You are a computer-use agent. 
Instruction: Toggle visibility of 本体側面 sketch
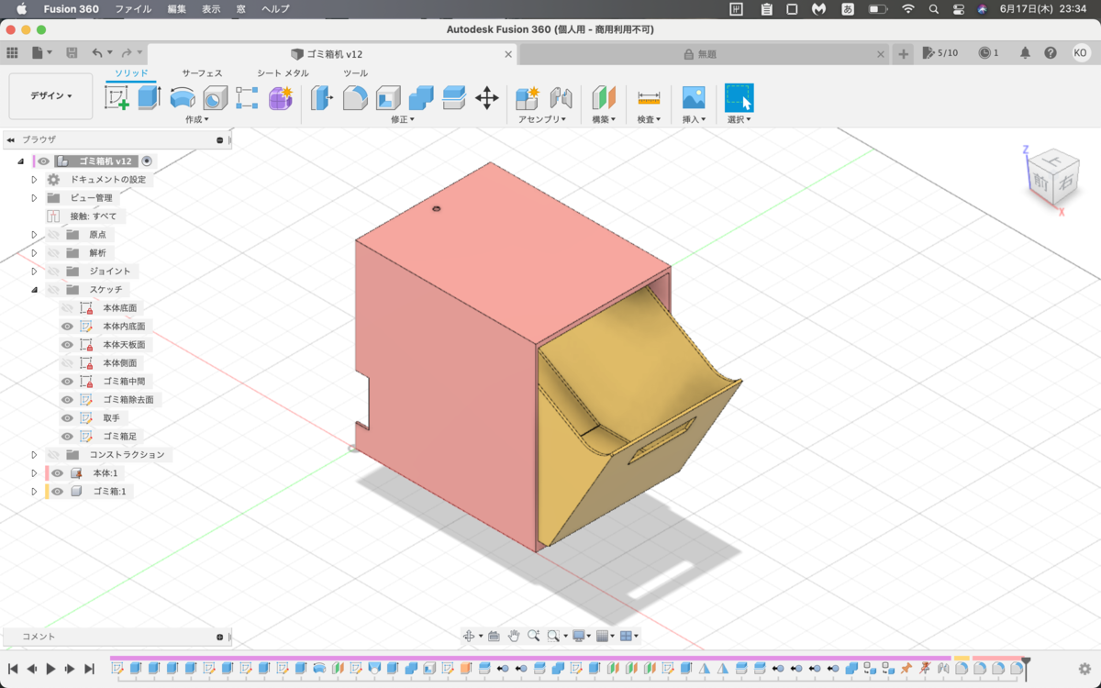(x=67, y=363)
